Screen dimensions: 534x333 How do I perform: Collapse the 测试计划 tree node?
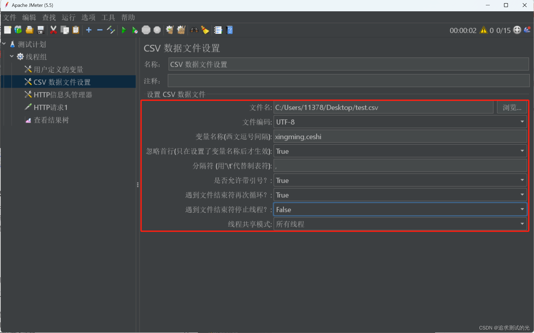point(4,44)
